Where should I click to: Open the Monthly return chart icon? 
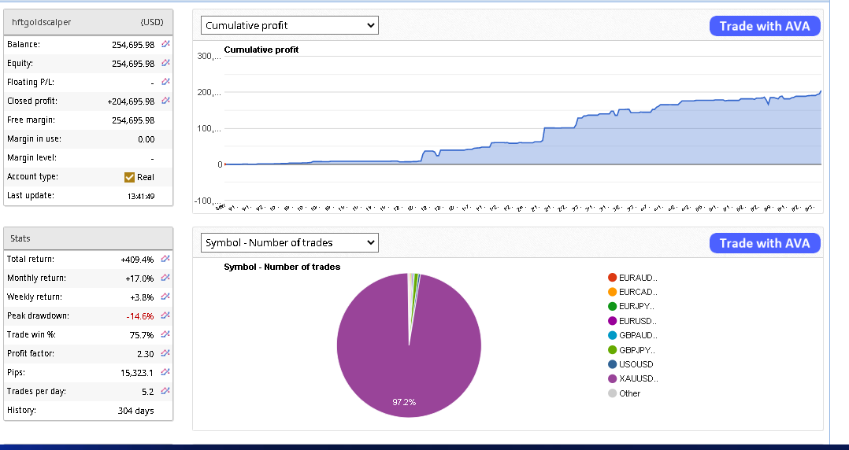coord(165,278)
